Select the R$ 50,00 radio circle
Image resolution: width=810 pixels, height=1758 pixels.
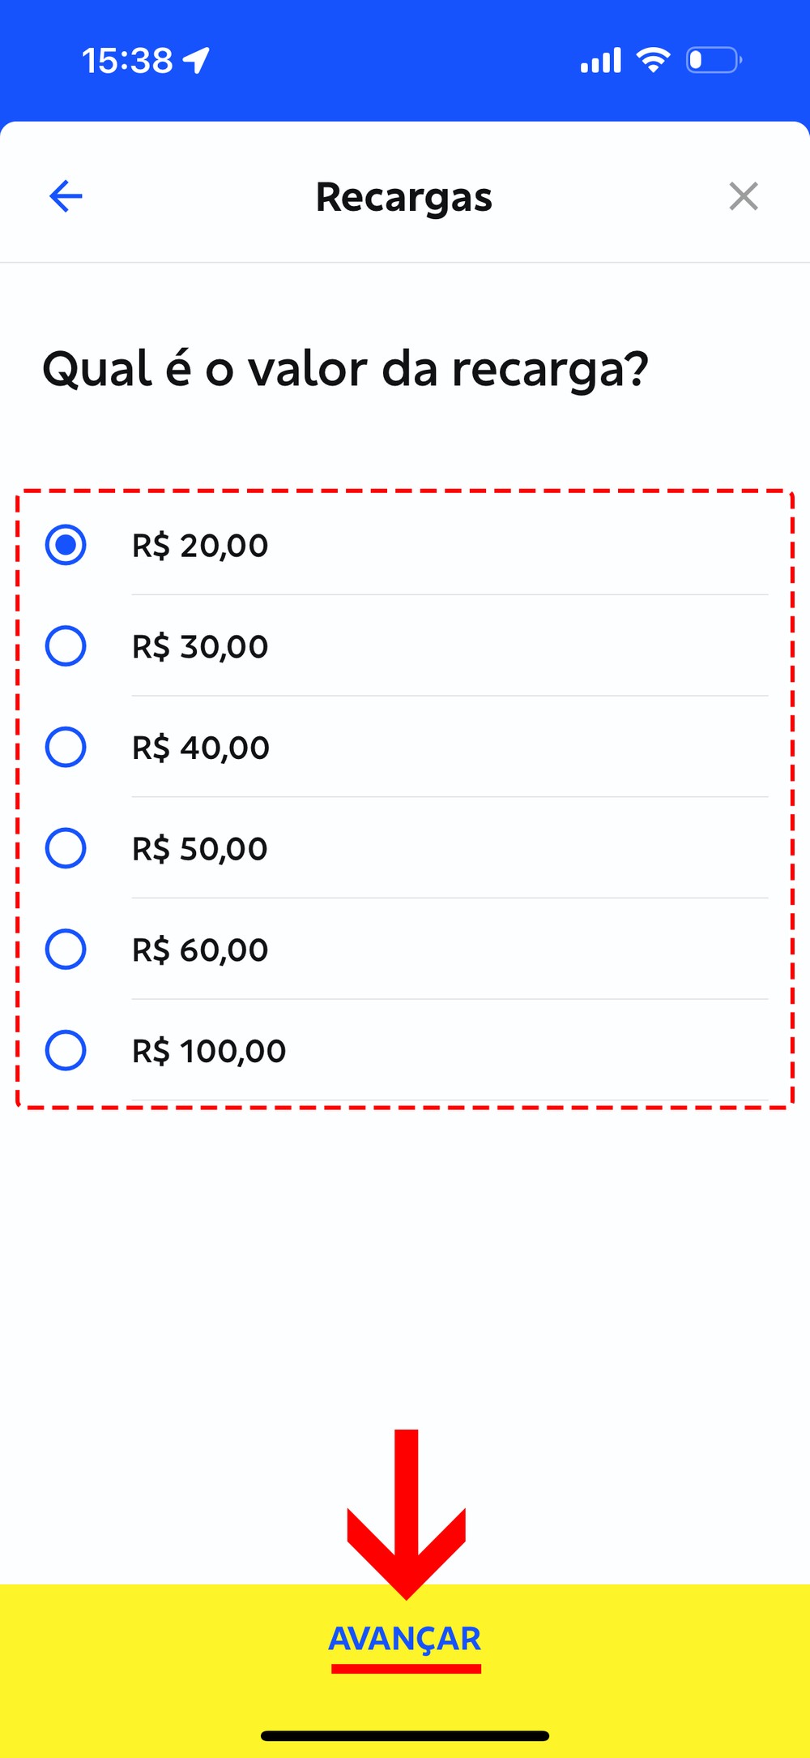pos(66,848)
